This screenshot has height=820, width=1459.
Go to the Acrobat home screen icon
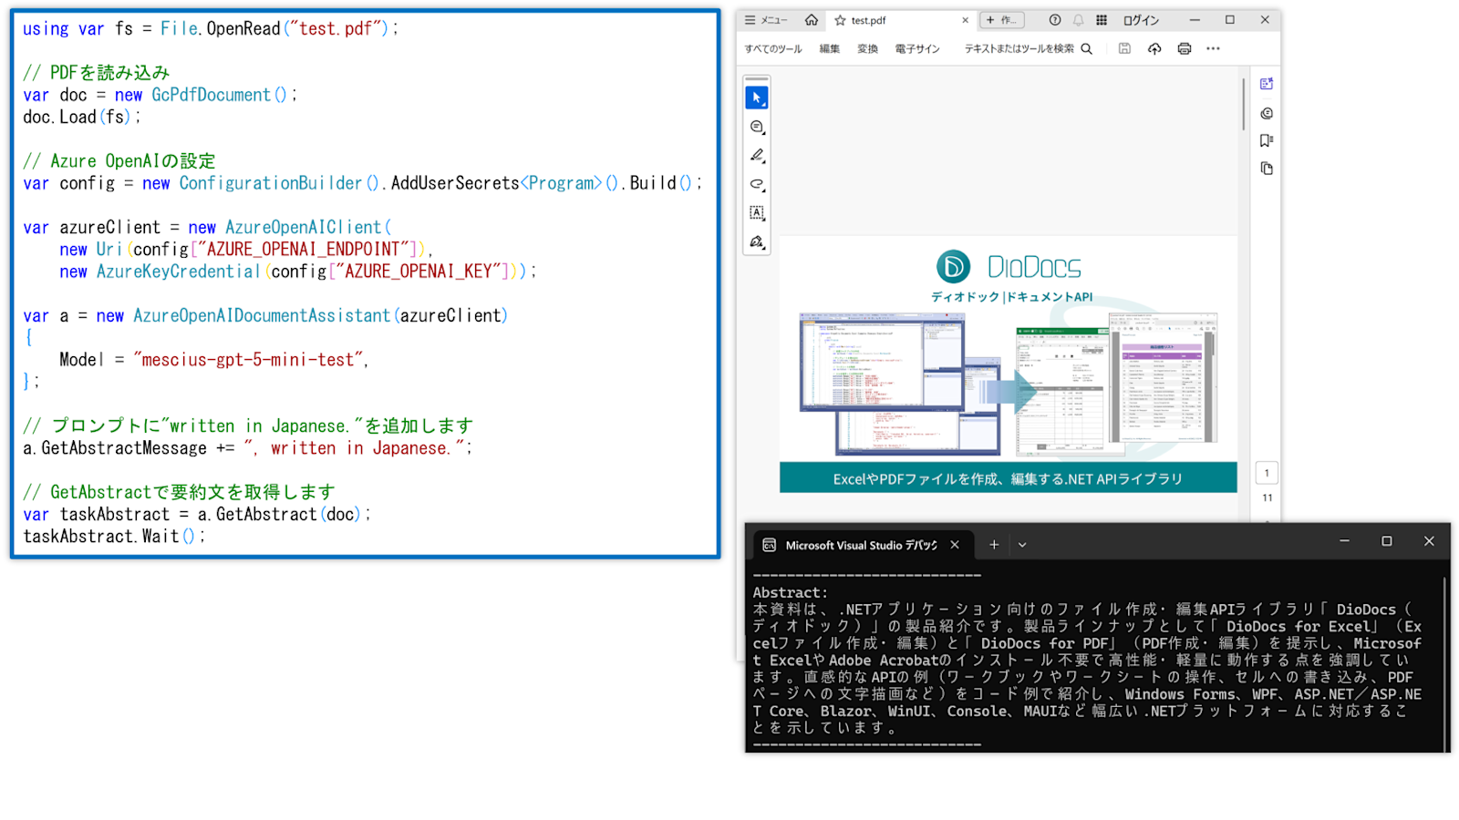(x=811, y=20)
